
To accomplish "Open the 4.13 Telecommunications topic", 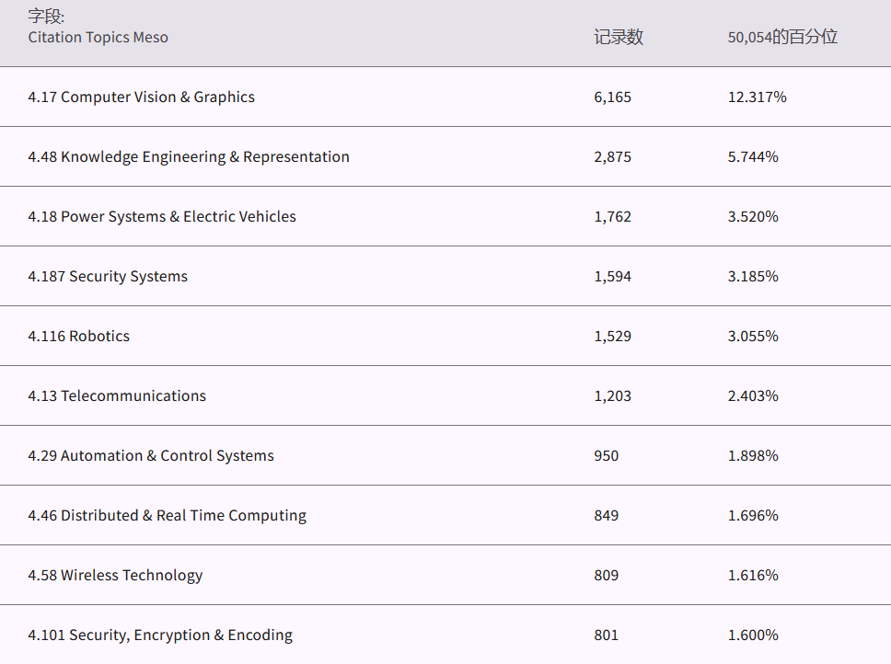I will click(117, 396).
